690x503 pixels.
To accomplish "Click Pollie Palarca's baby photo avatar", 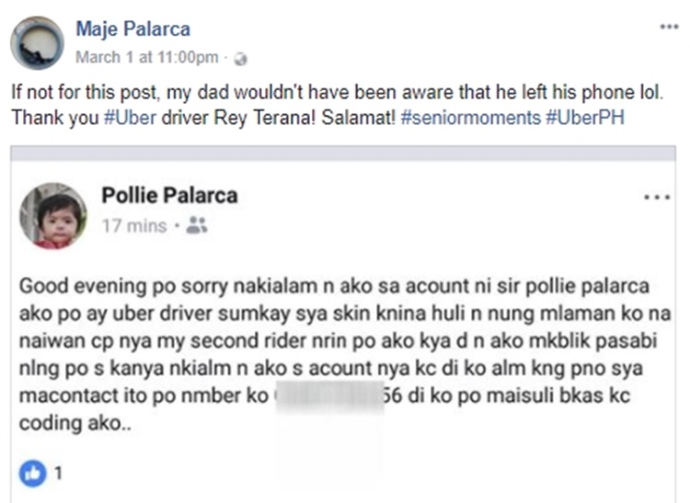I will pos(52,216).
